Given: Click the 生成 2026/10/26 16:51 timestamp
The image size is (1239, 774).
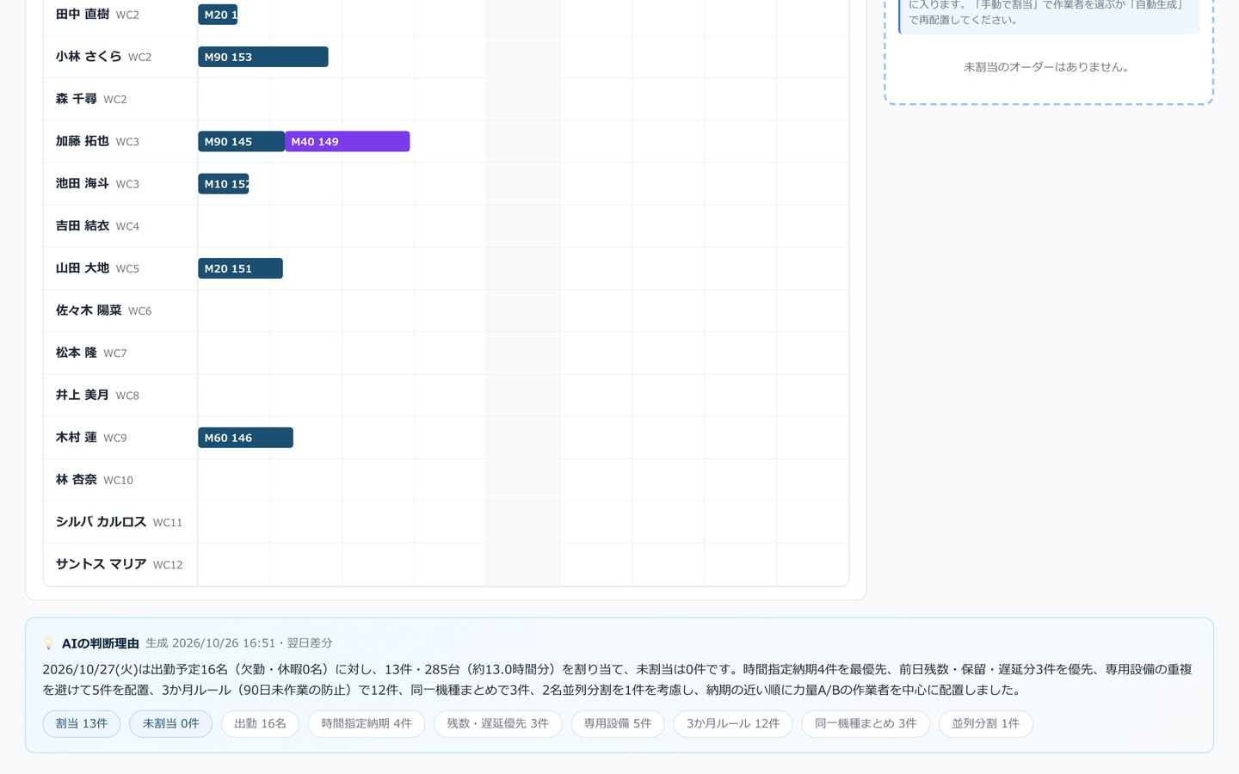Looking at the screenshot, I should click(211, 643).
